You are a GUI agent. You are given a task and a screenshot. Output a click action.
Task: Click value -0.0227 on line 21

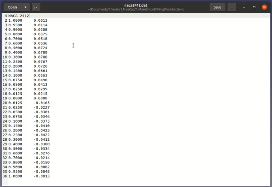click(x=42, y=107)
